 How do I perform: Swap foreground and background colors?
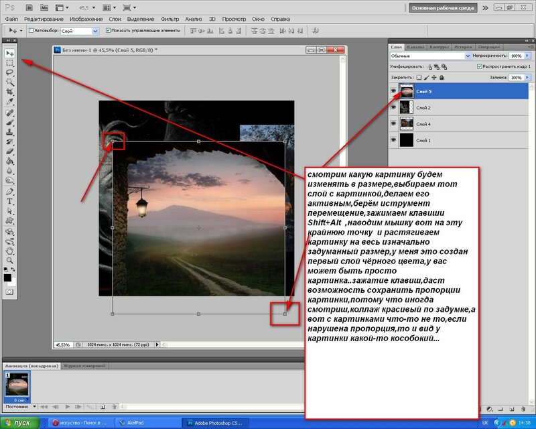pos(13,269)
